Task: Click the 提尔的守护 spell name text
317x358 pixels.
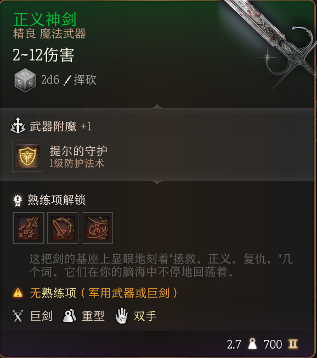Action: point(78,151)
